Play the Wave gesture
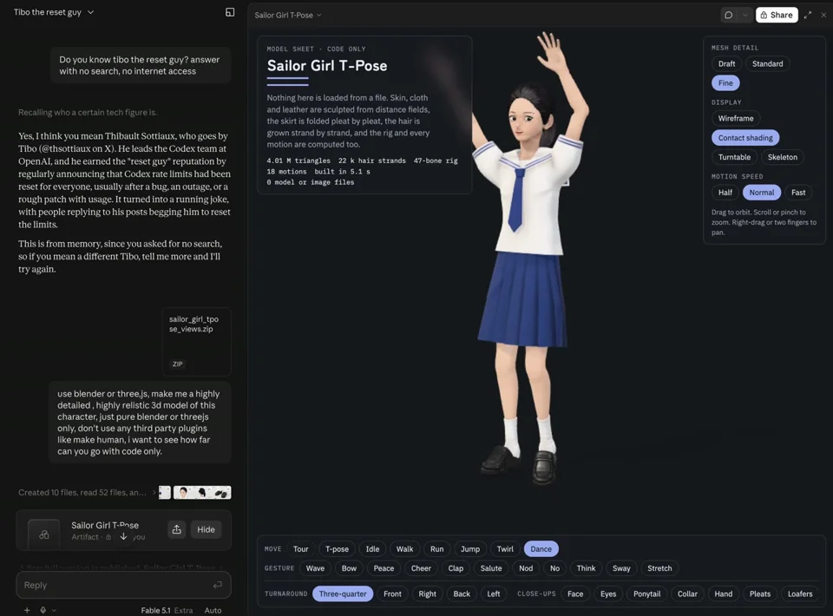This screenshot has height=616, width=833. [x=315, y=568]
